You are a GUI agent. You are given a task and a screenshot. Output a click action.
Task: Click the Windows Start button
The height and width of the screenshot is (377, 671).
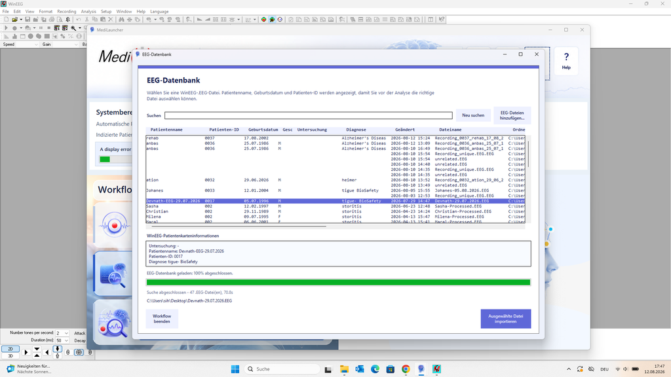[235, 369]
